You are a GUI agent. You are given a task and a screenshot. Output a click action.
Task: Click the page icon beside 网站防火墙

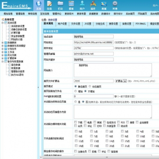[10, 40]
